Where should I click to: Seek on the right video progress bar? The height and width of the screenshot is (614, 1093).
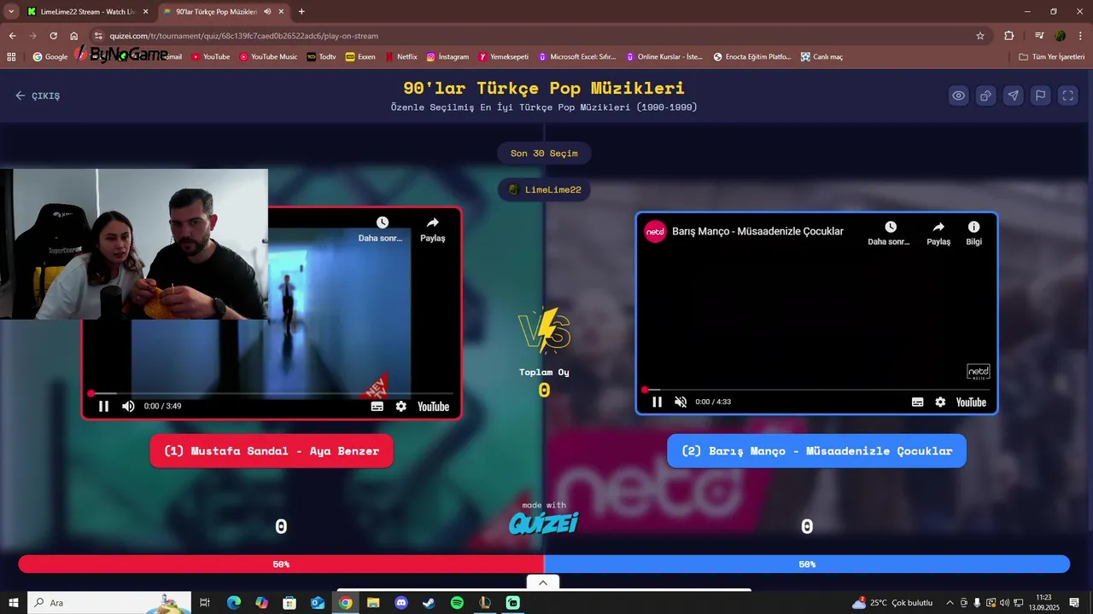tap(816, 390)
